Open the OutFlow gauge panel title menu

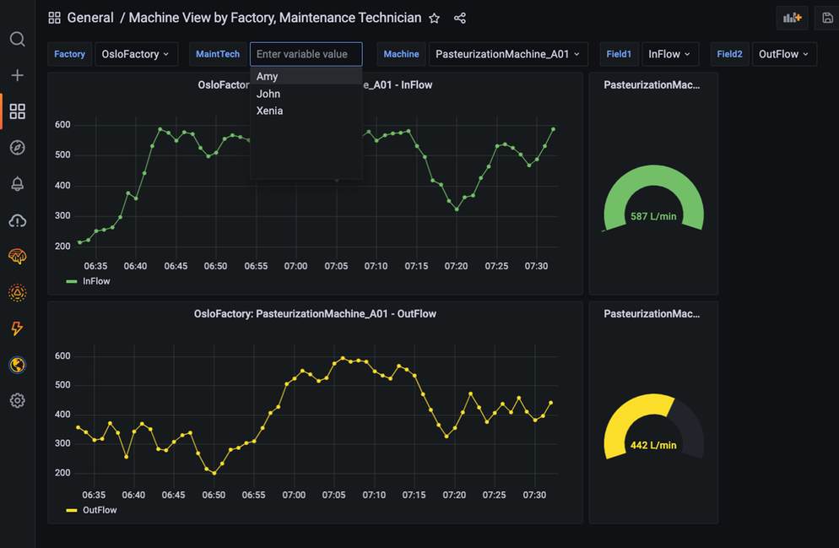[x=652, y=313]
